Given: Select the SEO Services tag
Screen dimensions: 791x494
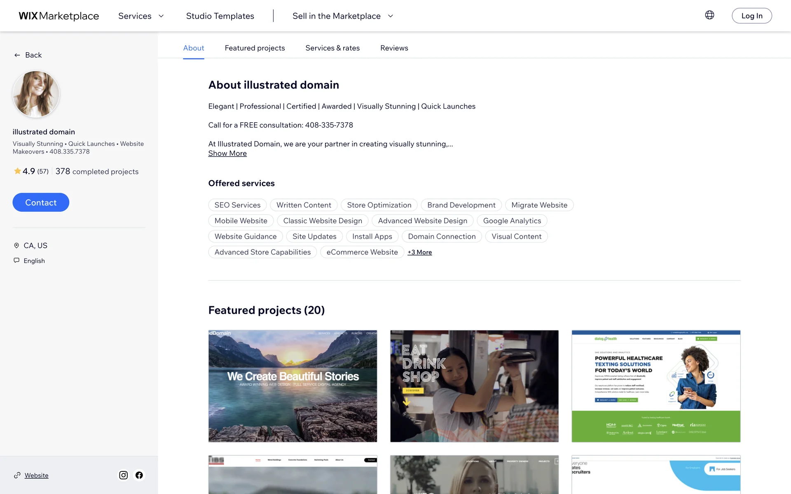Looking at the screenshot, I should coord(237,205).
